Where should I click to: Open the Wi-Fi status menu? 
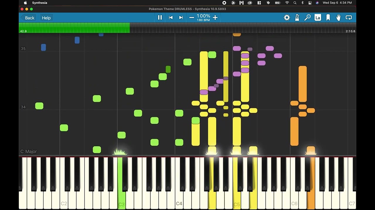pyautogui.click(x=287, y=3)
